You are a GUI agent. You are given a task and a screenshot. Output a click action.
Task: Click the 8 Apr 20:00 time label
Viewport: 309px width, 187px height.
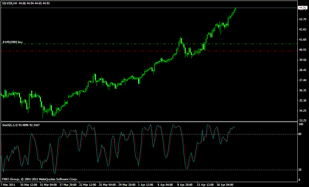pyautogui.click(x=184, y=185)
